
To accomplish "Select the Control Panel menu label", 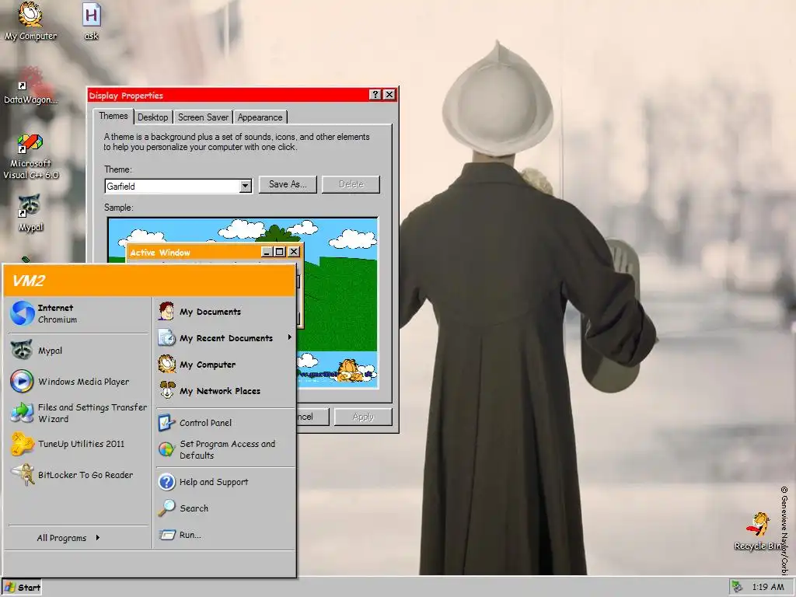I will pyautogui.click(x=205, y=422).
